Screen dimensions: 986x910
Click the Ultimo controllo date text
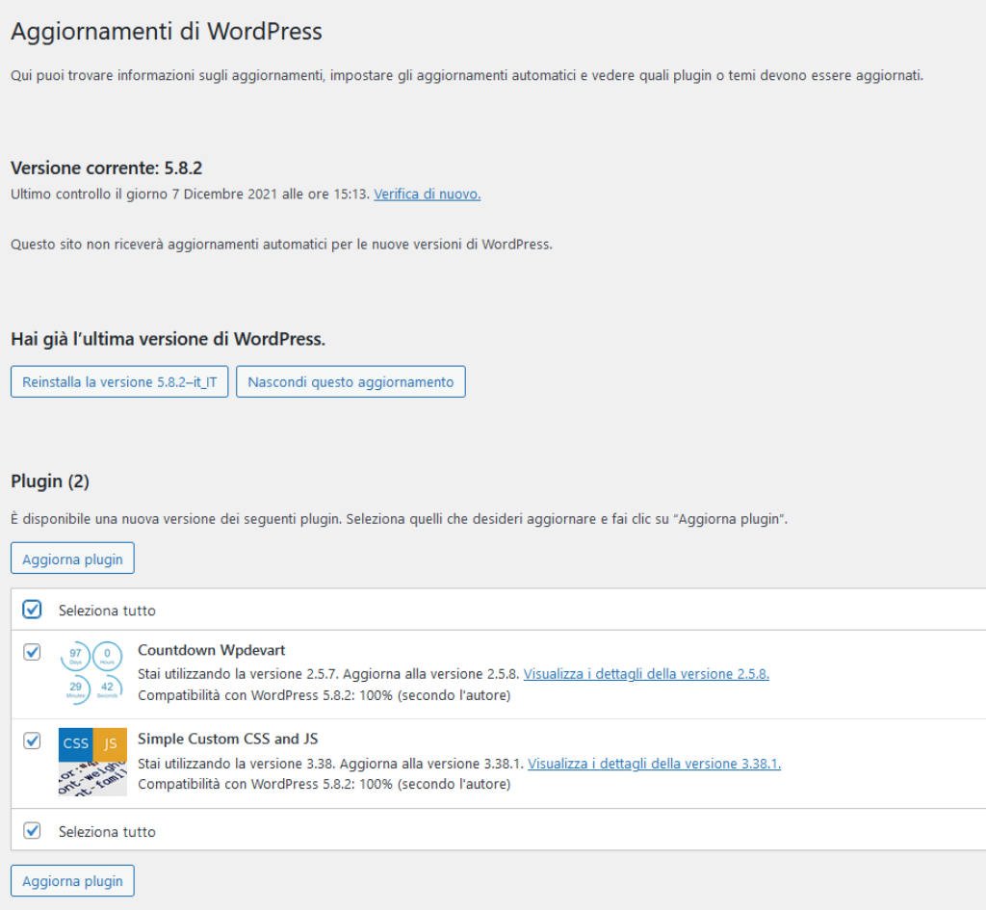point(190,194)
